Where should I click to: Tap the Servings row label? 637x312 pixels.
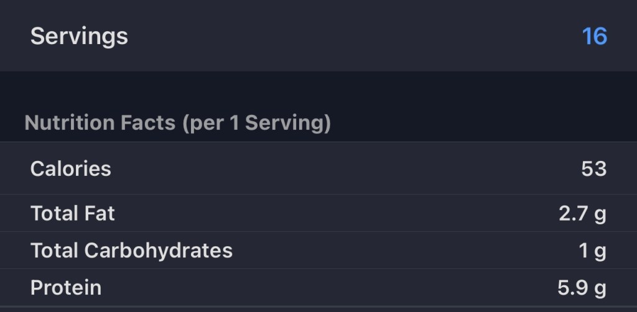click(x=79, y=36)
